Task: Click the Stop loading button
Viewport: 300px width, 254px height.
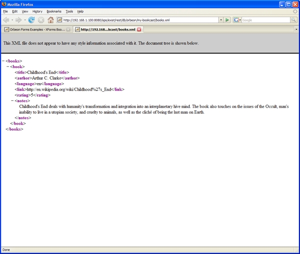Action: click(41, 20)
